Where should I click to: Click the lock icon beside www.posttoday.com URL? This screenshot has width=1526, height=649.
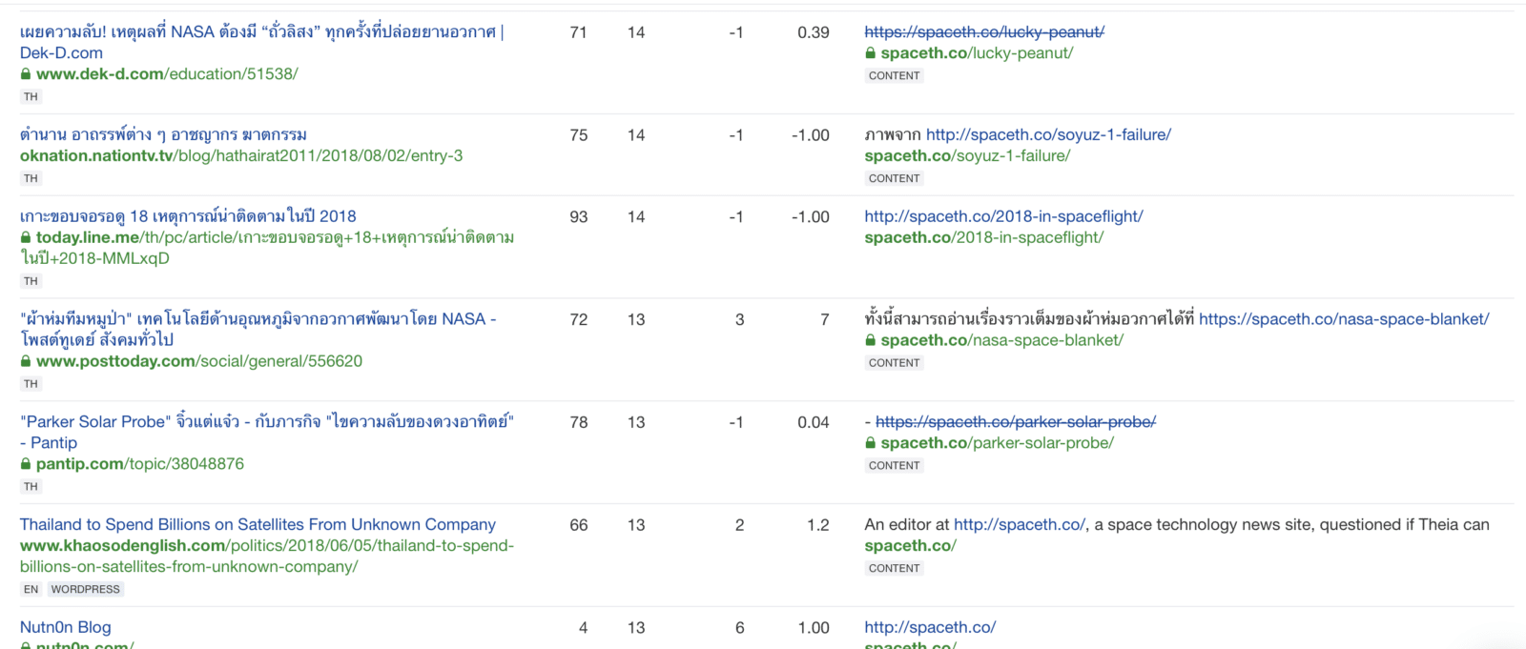26,362
